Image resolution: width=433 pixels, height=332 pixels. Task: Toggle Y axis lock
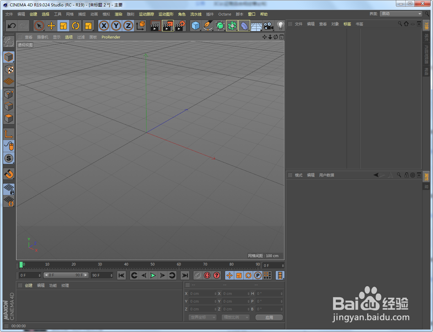tap(116, 26)
